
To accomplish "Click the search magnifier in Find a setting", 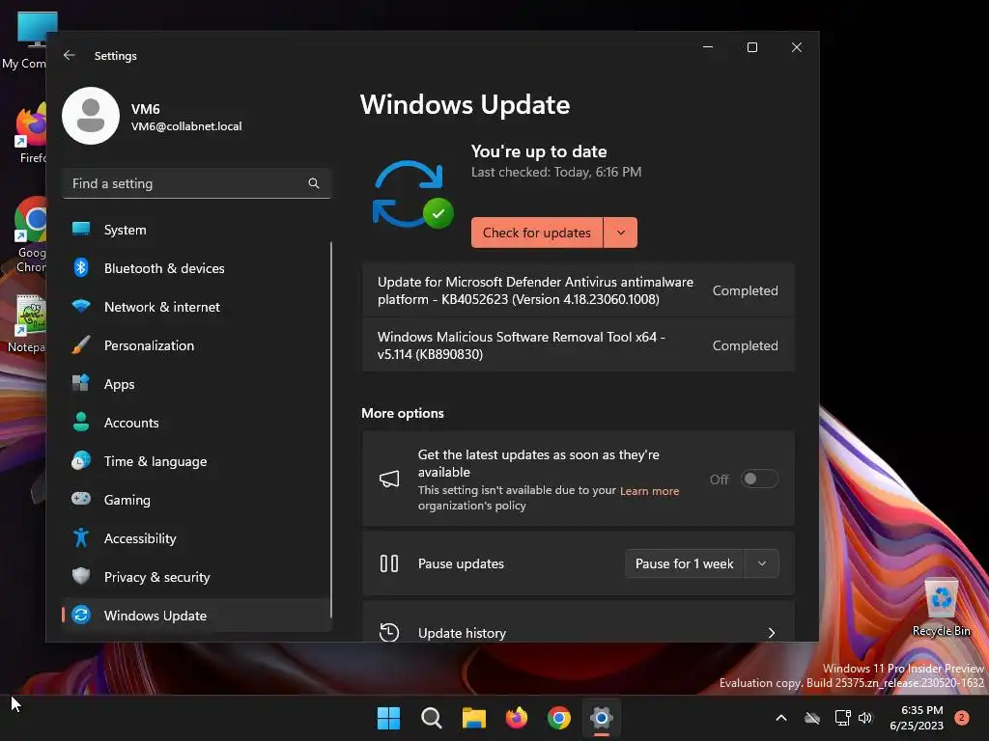I will pyautogui.click(x=314, y=183).
